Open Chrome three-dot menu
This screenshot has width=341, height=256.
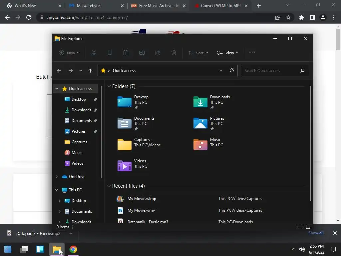coord(334,17)
